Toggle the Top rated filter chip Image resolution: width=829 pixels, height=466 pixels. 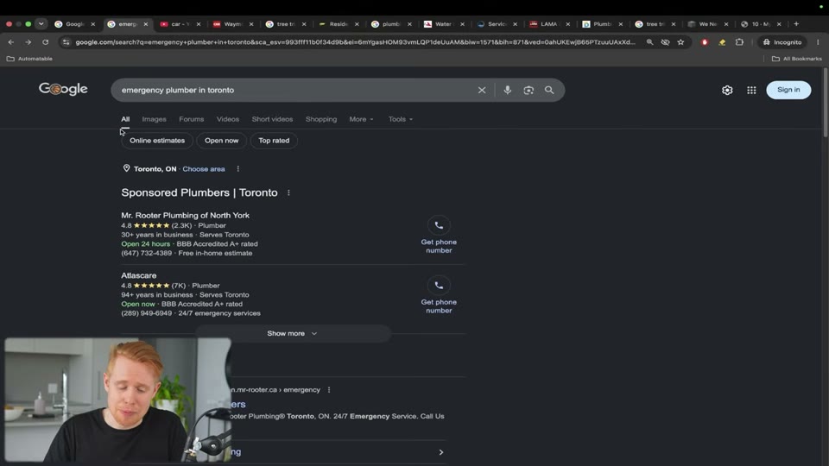[x=274, y=141]
